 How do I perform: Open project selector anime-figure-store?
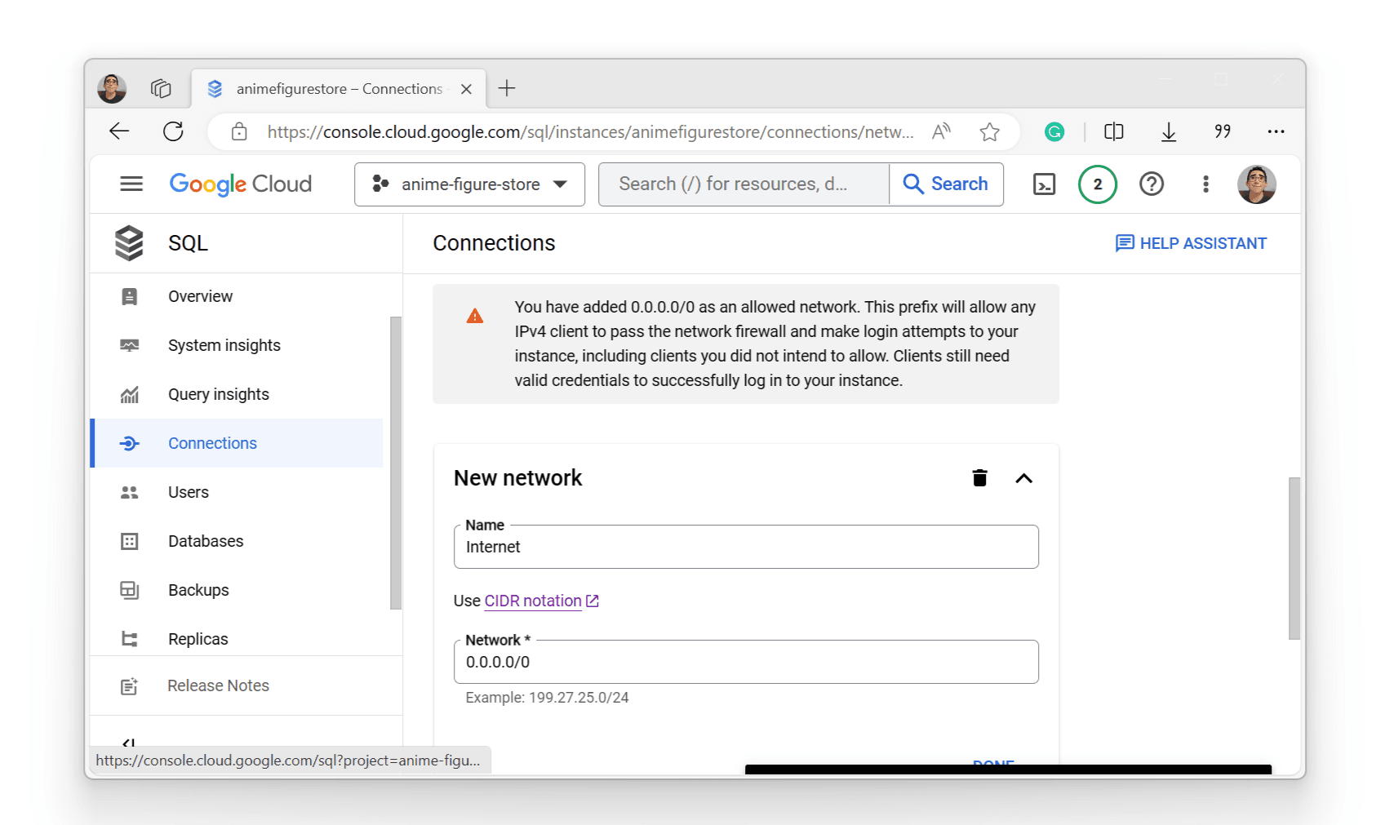pos(470,184)
